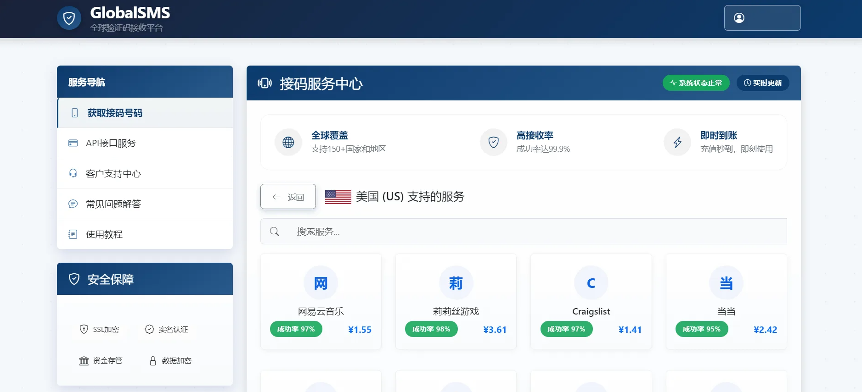Click 成功率 97% badge on 网易云音乐
Screen dimensions: 862x392
point(296,329)
